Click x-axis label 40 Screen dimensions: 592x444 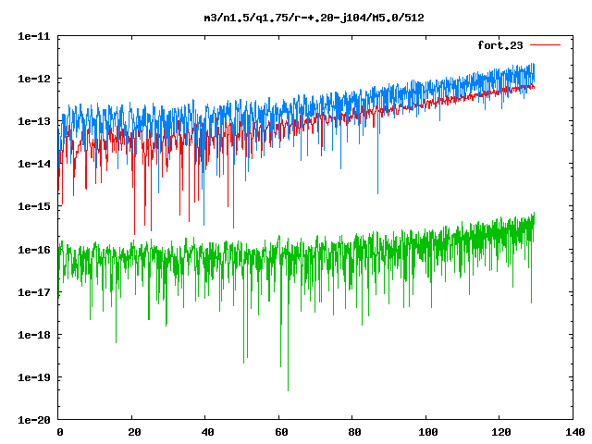click(207, 432)
